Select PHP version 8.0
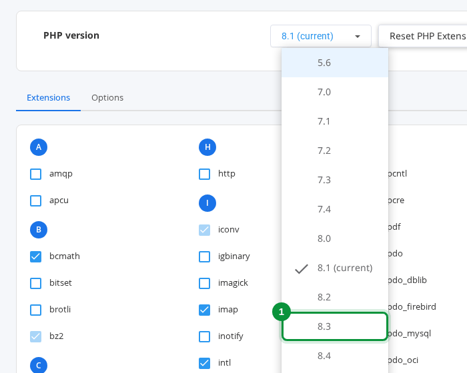The width and height of the screenshot is (467, 373). pyautogui.click(x=335, y=238)
